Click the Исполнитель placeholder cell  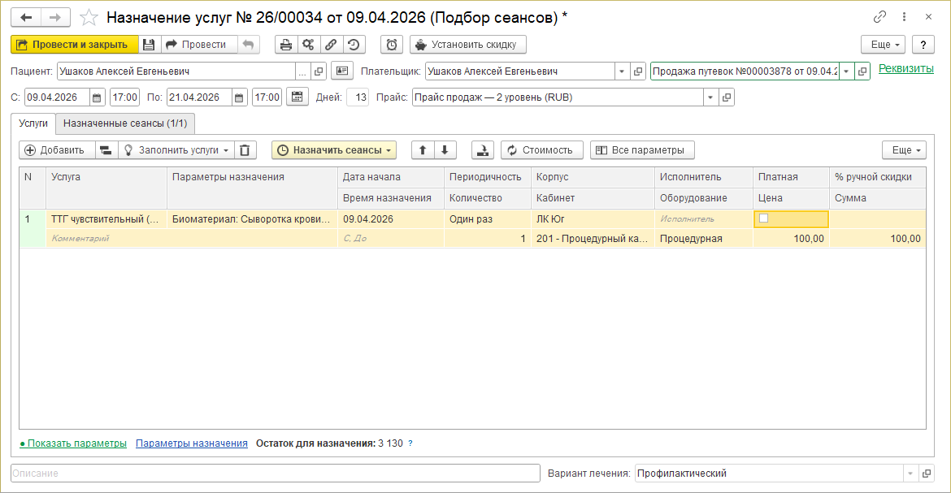704,219
